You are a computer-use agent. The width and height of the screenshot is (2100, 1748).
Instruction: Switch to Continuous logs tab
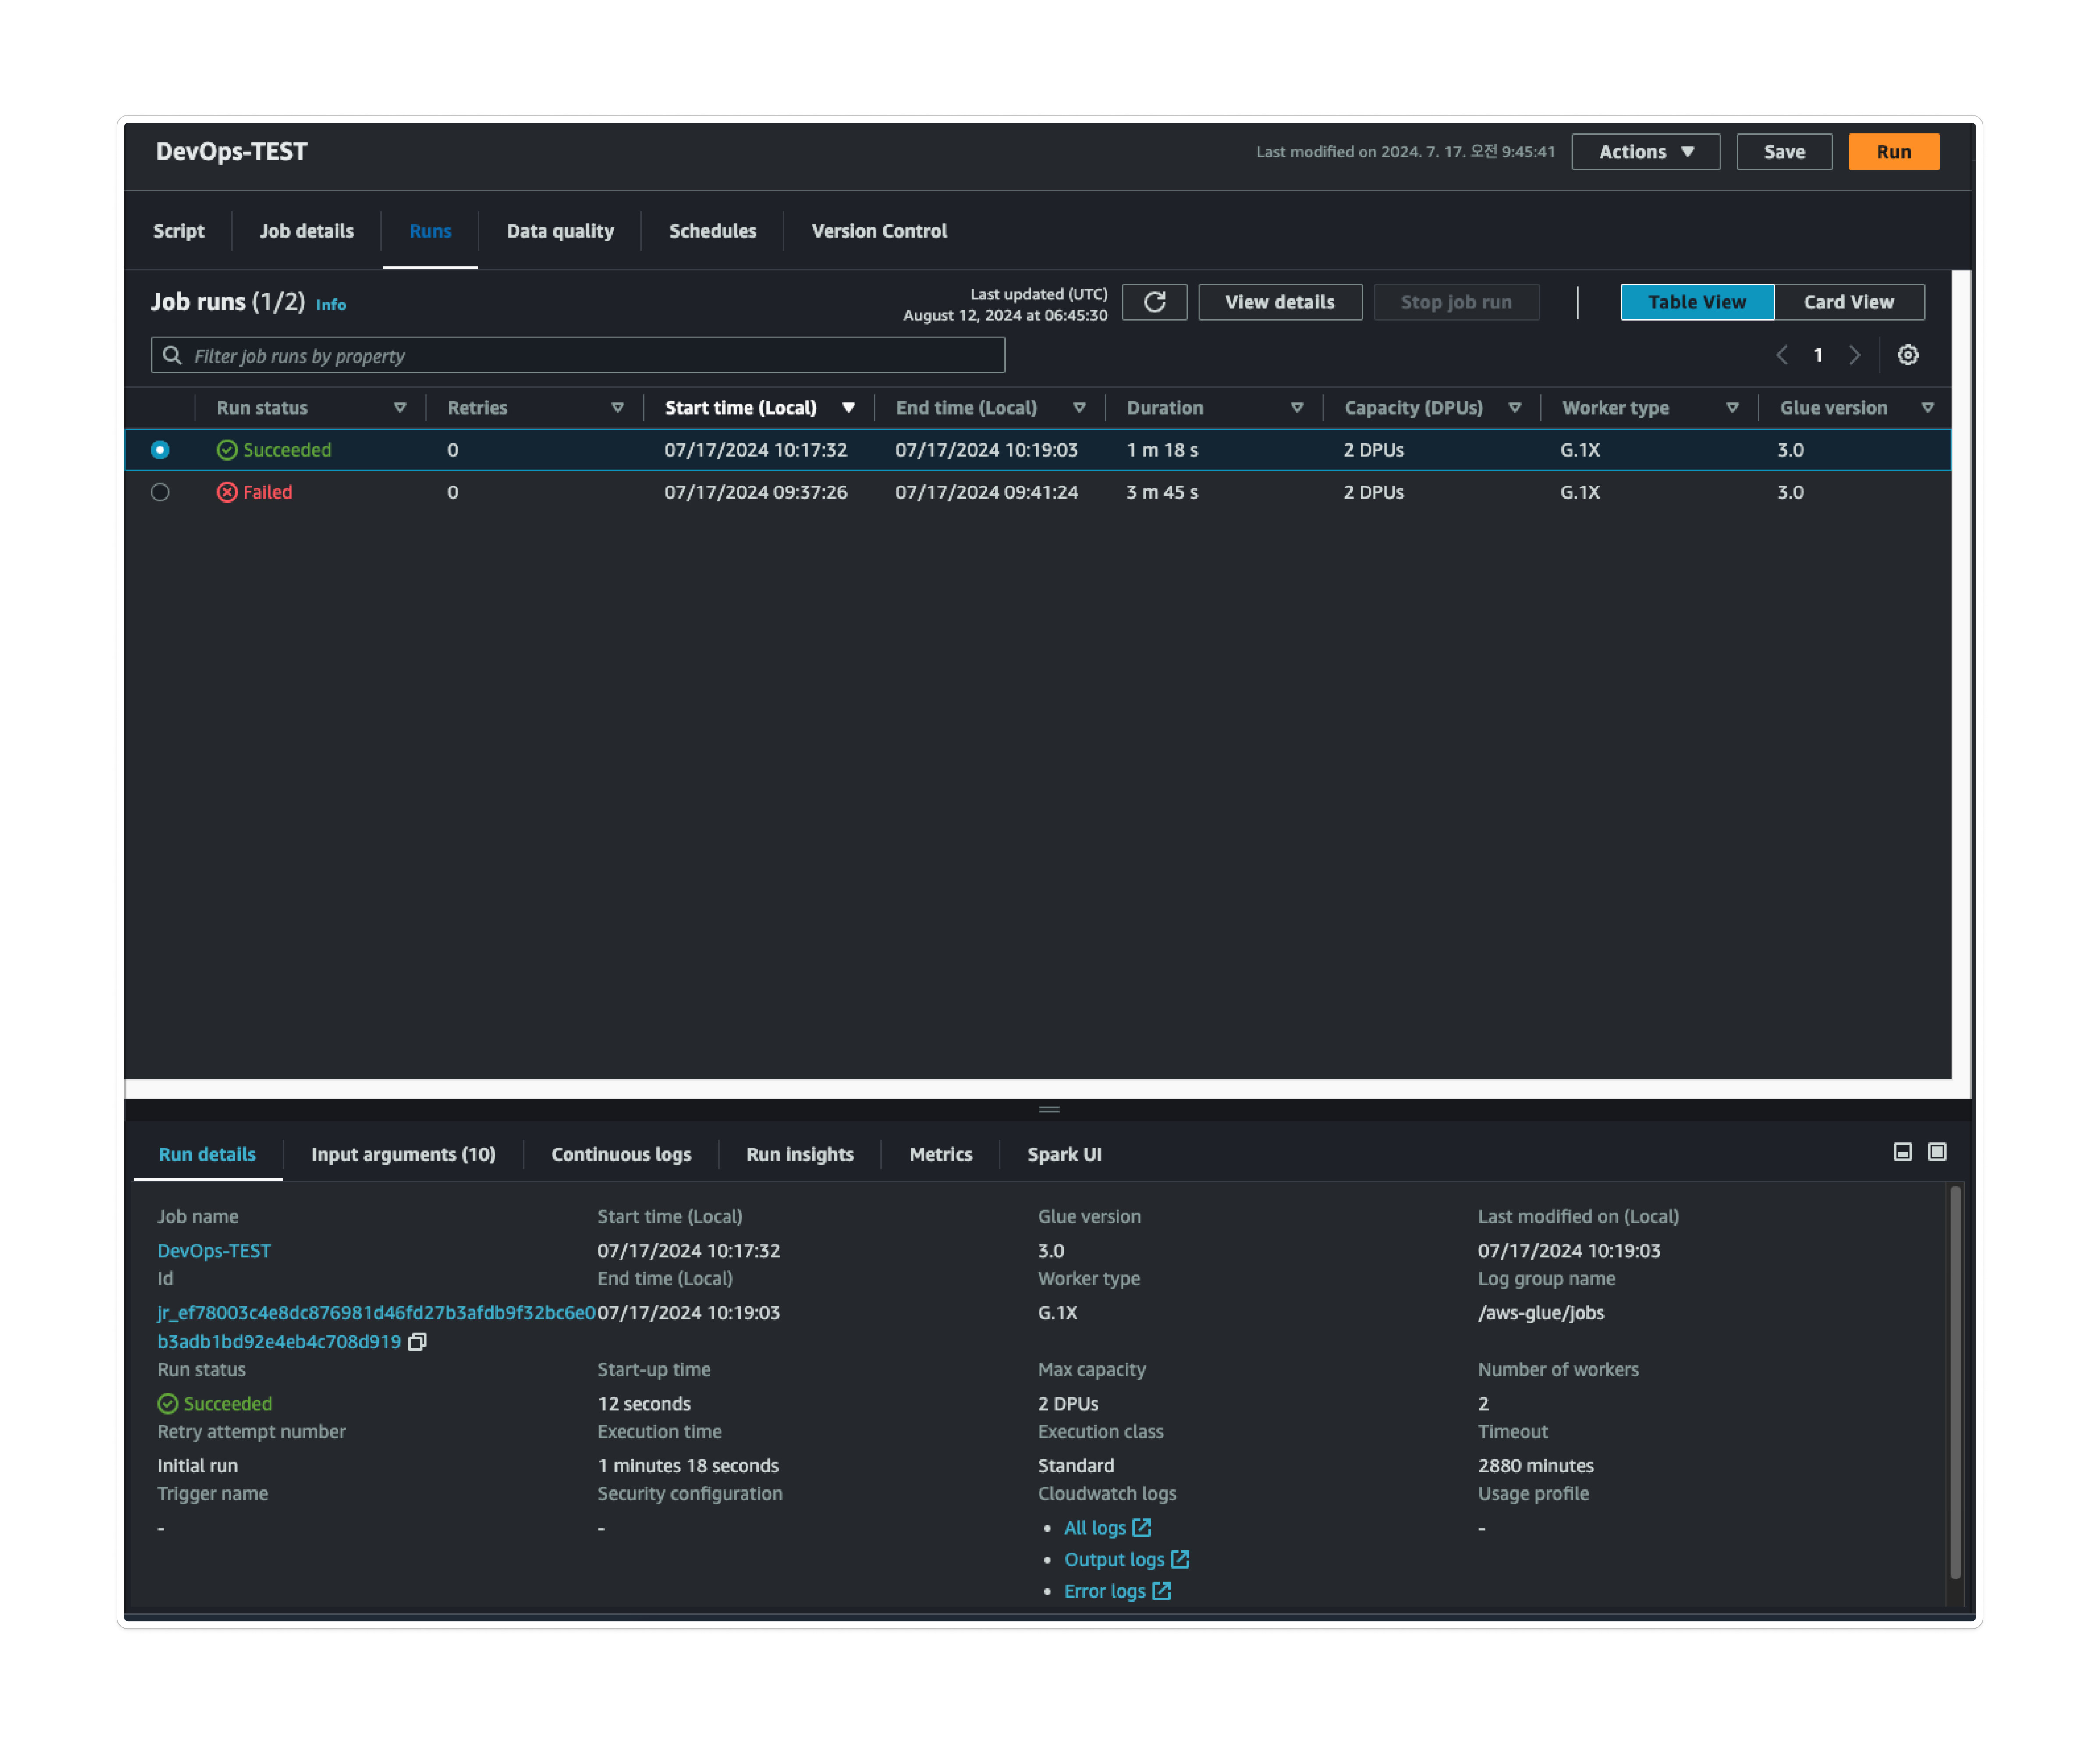(621, 1154)
